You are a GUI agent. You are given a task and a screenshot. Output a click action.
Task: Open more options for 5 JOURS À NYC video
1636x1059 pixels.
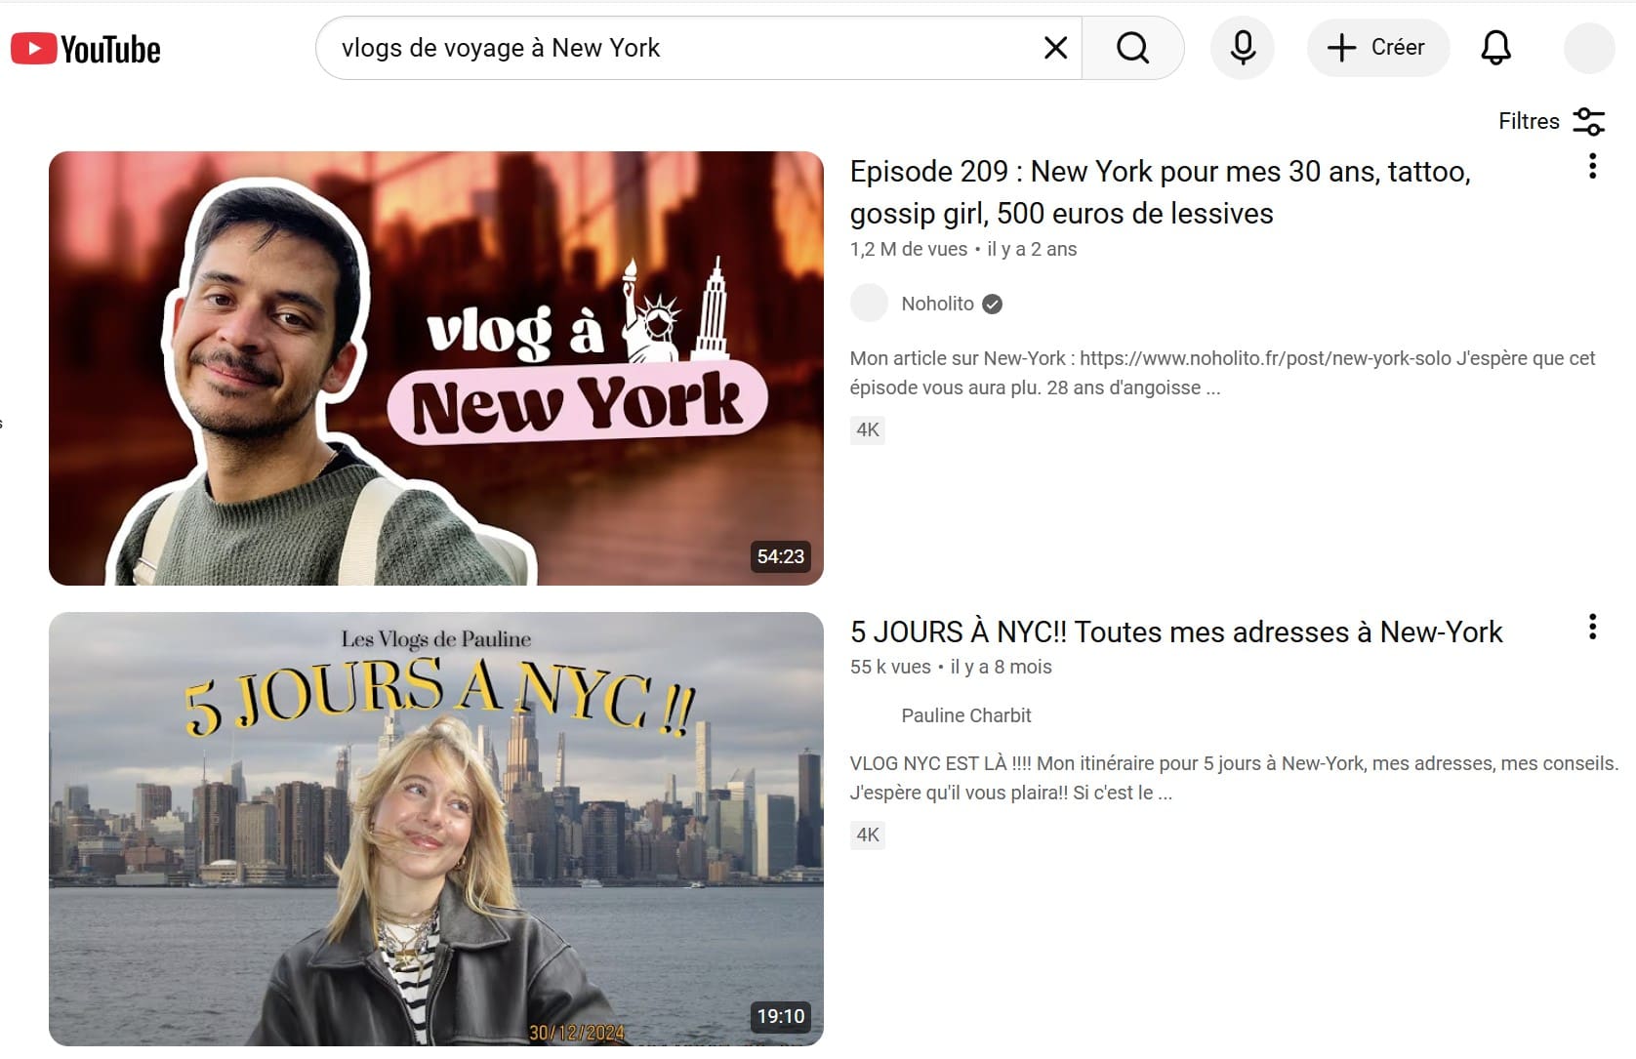coord(1592,627)
